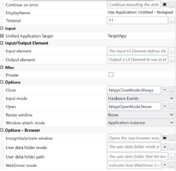Open ellipsis editor for Output element

click(x=172, y=60)
